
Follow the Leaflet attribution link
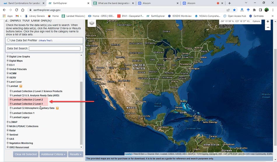click(128, 154)
